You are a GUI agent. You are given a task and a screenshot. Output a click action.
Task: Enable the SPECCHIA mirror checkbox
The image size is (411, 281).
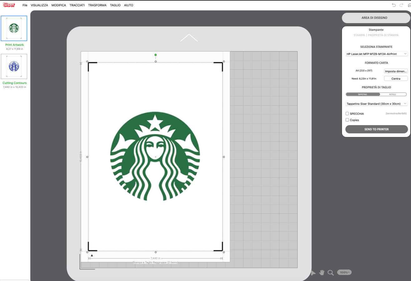tap(347, 114)
